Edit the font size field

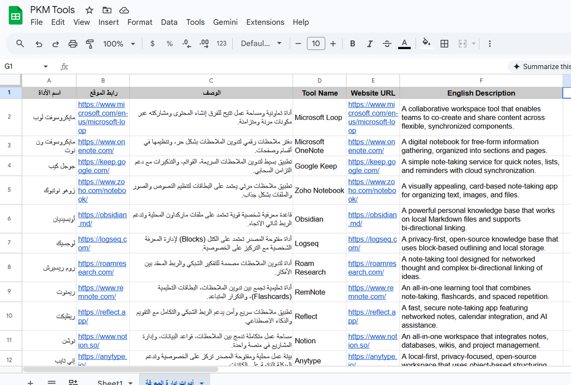pos(316,44)
